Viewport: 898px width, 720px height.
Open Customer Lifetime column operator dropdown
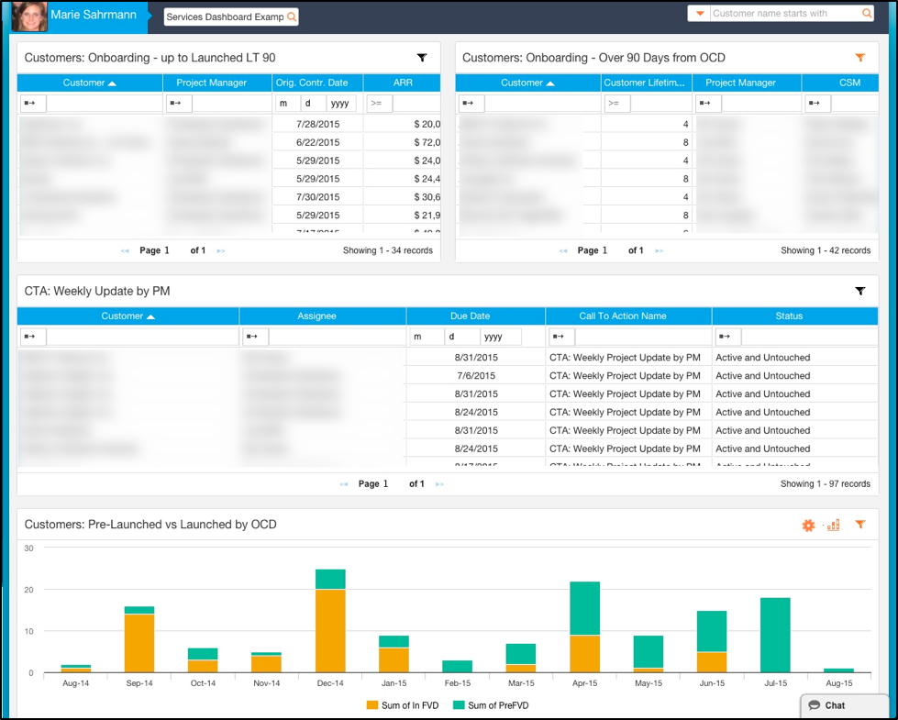pos(616,104)
